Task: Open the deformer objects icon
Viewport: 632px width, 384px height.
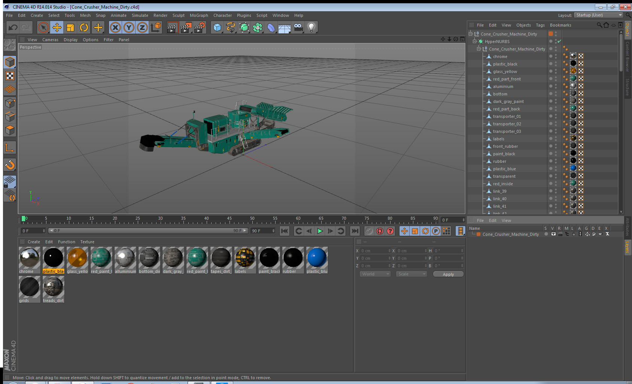Action: [x=271, y=27]
